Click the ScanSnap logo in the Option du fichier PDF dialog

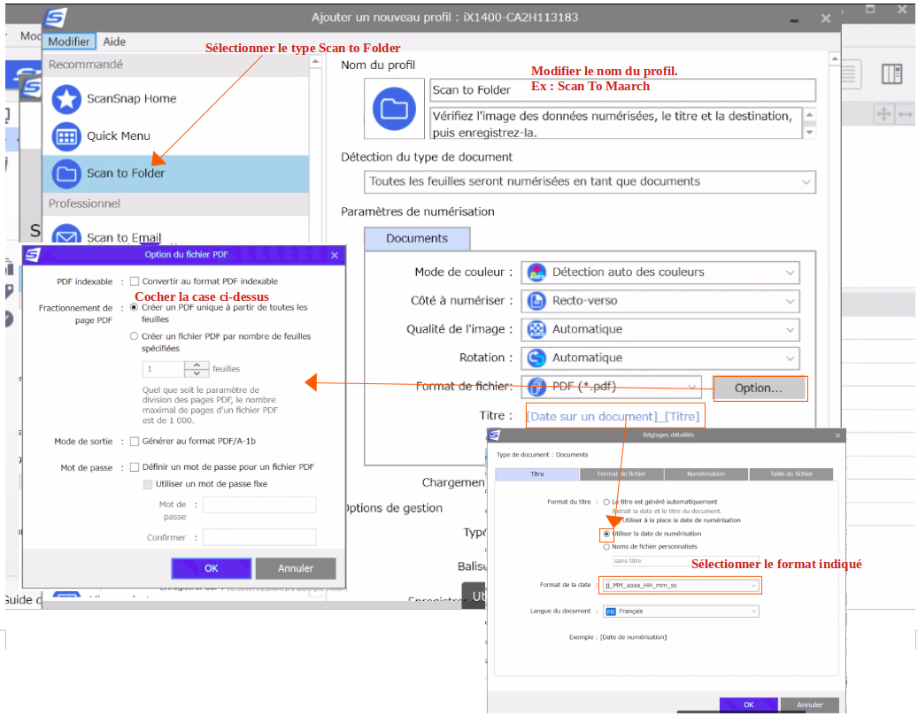tap(33, 255)
